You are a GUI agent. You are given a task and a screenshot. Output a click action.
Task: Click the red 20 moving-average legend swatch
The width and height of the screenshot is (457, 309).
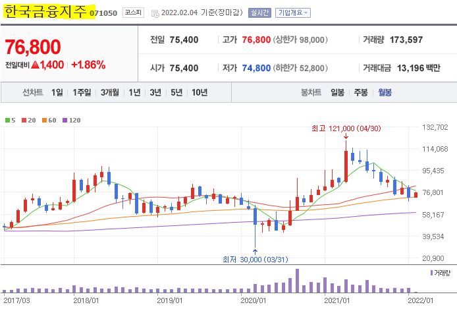click(24, 121)
